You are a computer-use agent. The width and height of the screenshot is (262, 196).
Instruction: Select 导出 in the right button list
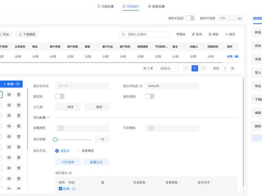pyautogui.click(x=257, y=86)
